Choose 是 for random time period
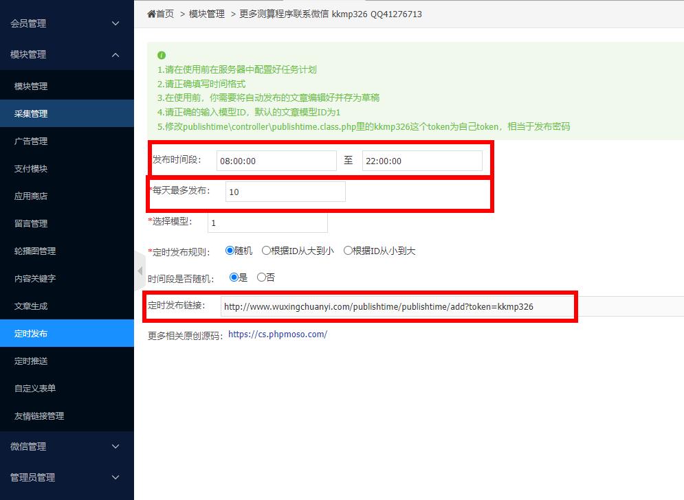This screenshot has height=500, width=684. click(x=234, y=277)
